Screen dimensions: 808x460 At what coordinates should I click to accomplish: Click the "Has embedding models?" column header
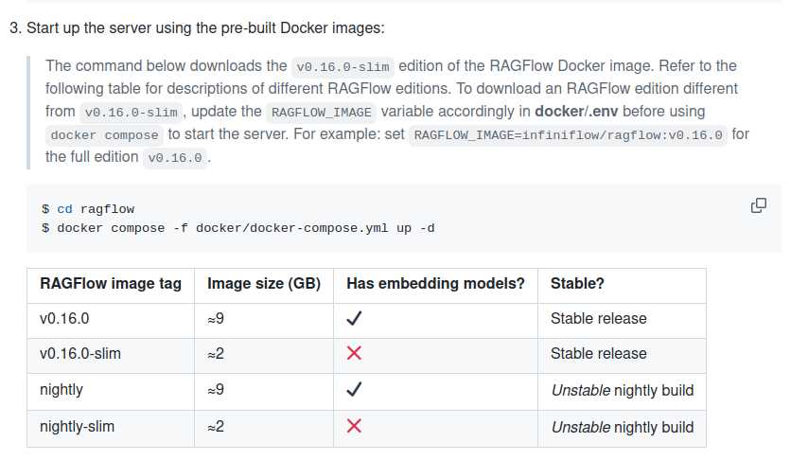click(435, 283)
